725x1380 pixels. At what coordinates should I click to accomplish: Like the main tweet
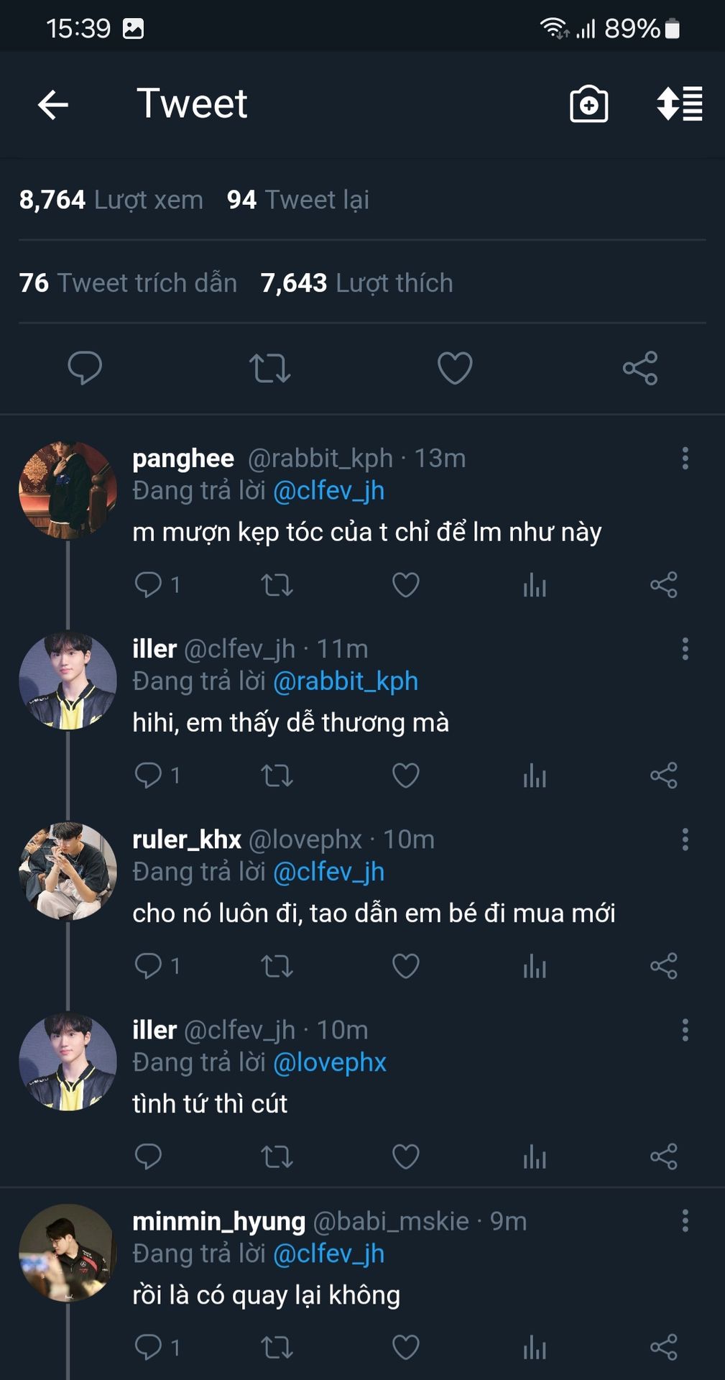pos(455,368)
